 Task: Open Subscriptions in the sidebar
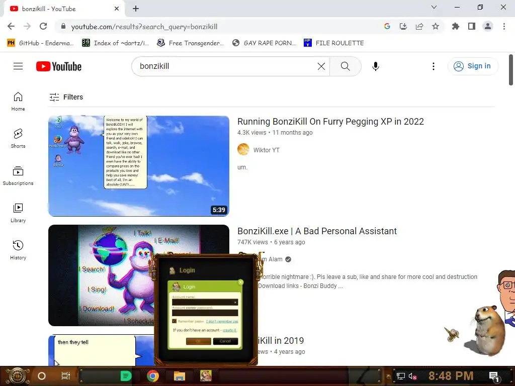(18, 175)
